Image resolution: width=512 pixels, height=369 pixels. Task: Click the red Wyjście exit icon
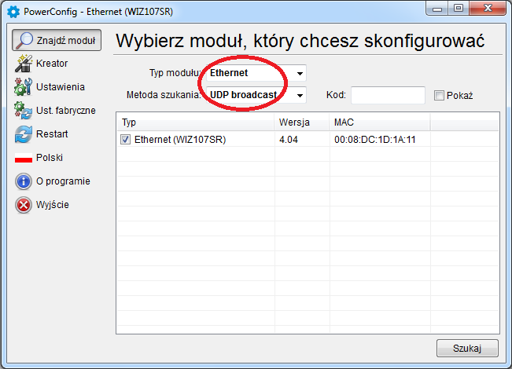click(24, 205)
